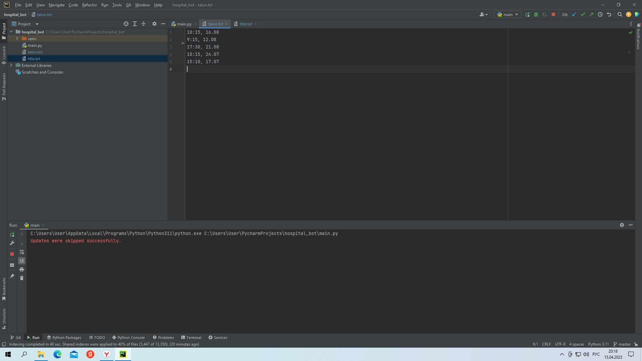Click Git Update Project arrow icon

pyautogui.click(x=574, y=15)
